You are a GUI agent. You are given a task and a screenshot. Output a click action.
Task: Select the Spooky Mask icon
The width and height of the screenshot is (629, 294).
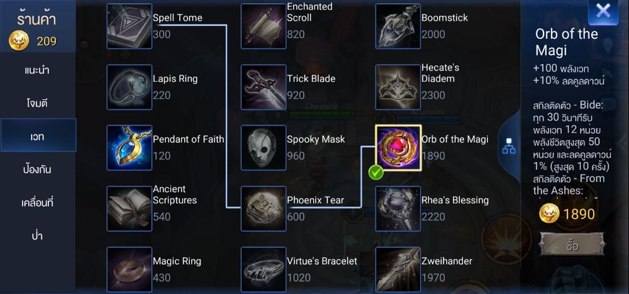264,148
